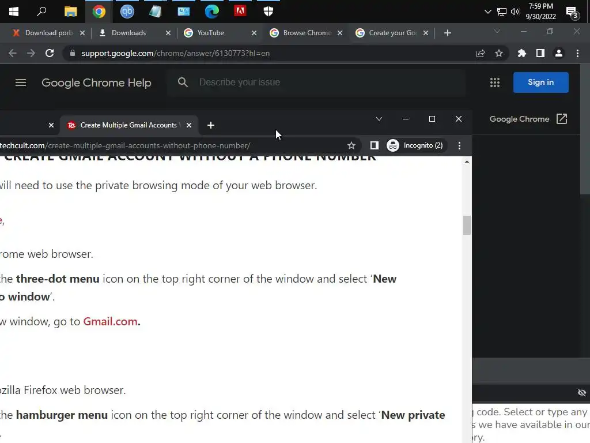The height and width of the screenshot is (443, 590).
Task: Go back in the support.google.com window
Action: tap(13, 53)
